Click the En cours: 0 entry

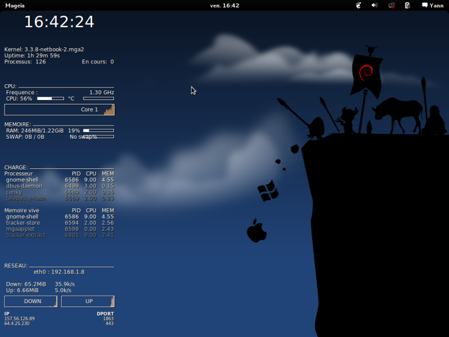tap(98, 62)
